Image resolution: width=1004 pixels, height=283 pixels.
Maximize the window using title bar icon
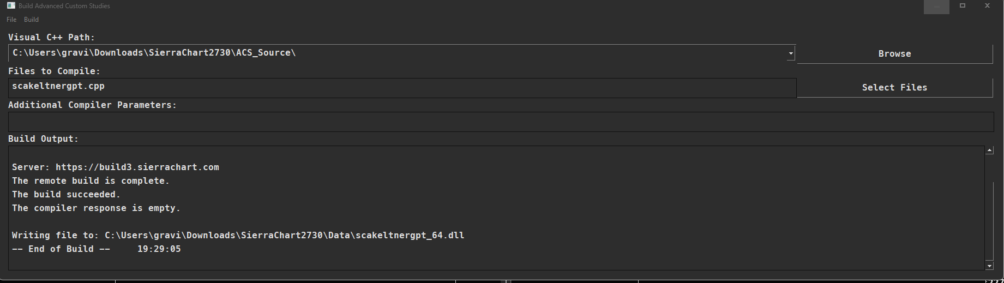click(x=963, y=6)
